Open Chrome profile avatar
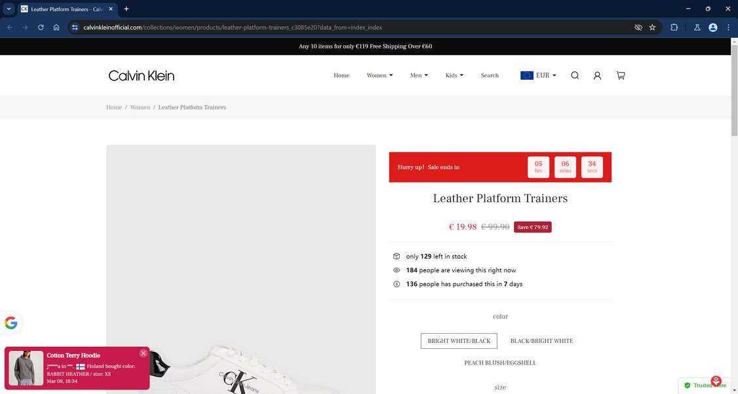 713,27
